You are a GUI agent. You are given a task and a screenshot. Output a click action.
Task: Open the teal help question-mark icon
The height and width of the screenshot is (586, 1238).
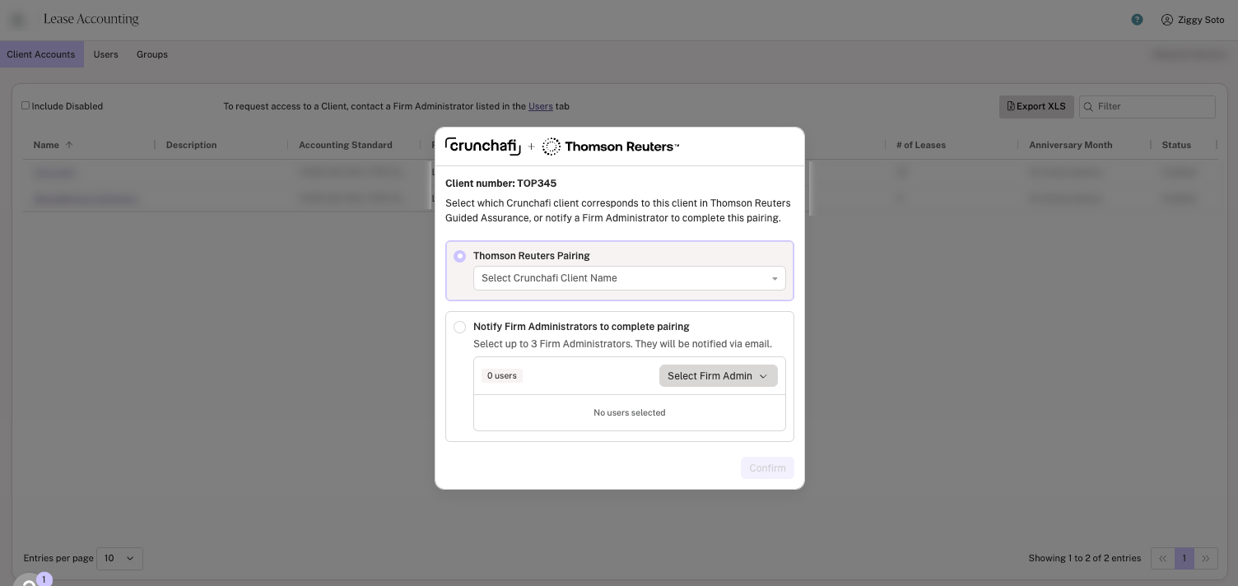(x=1137, y=20)
